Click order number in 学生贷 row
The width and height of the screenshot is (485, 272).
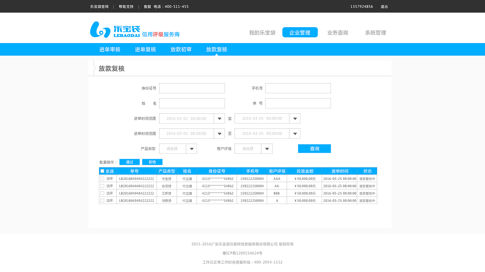(137, 179)
